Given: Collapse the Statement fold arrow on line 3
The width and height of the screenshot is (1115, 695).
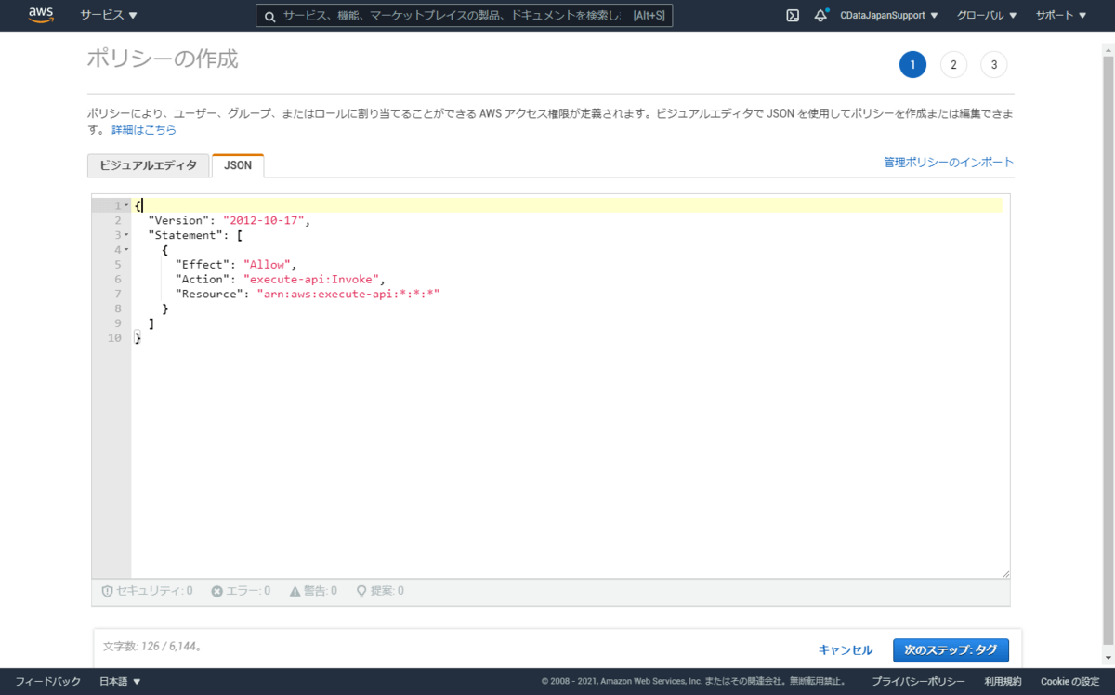Looking at the screenshot, I should click(x=126, y=235).
